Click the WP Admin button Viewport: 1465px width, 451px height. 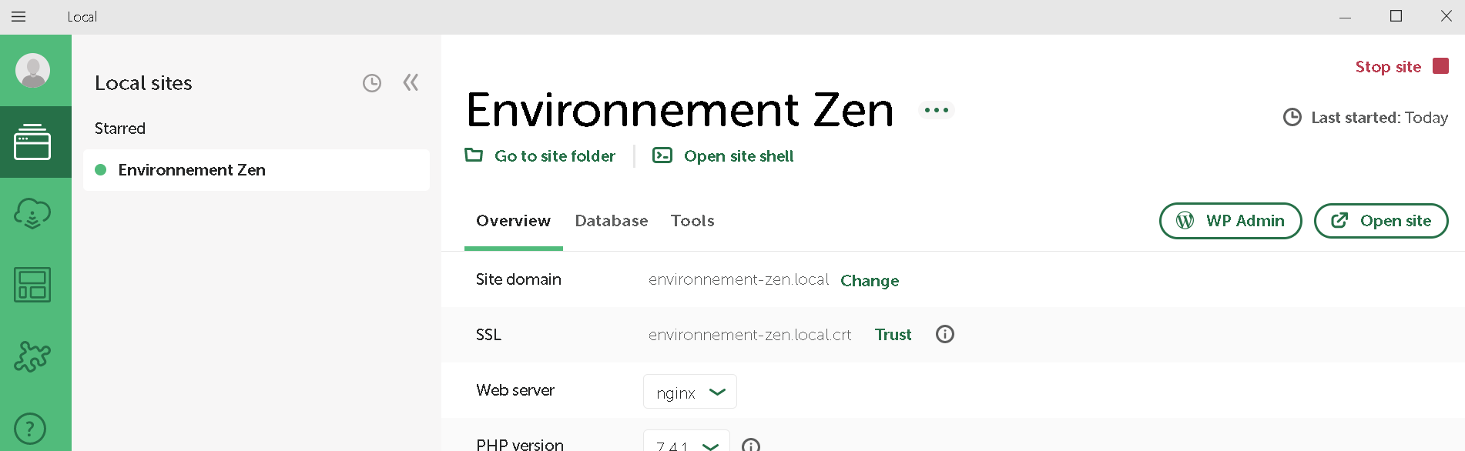tap(1230, 221)
